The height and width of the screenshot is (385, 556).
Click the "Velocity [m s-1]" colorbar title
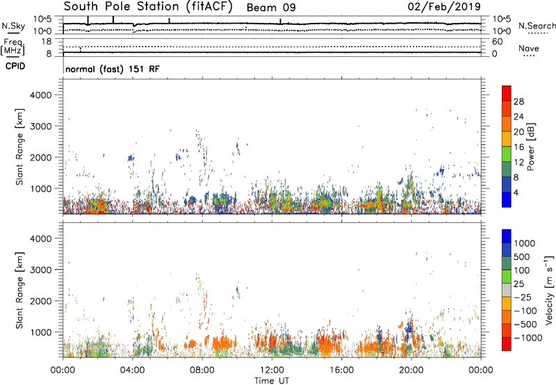click(x=549, y=290)
